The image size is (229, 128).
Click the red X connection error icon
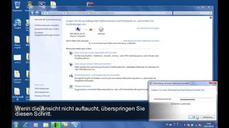pos(91,30)
